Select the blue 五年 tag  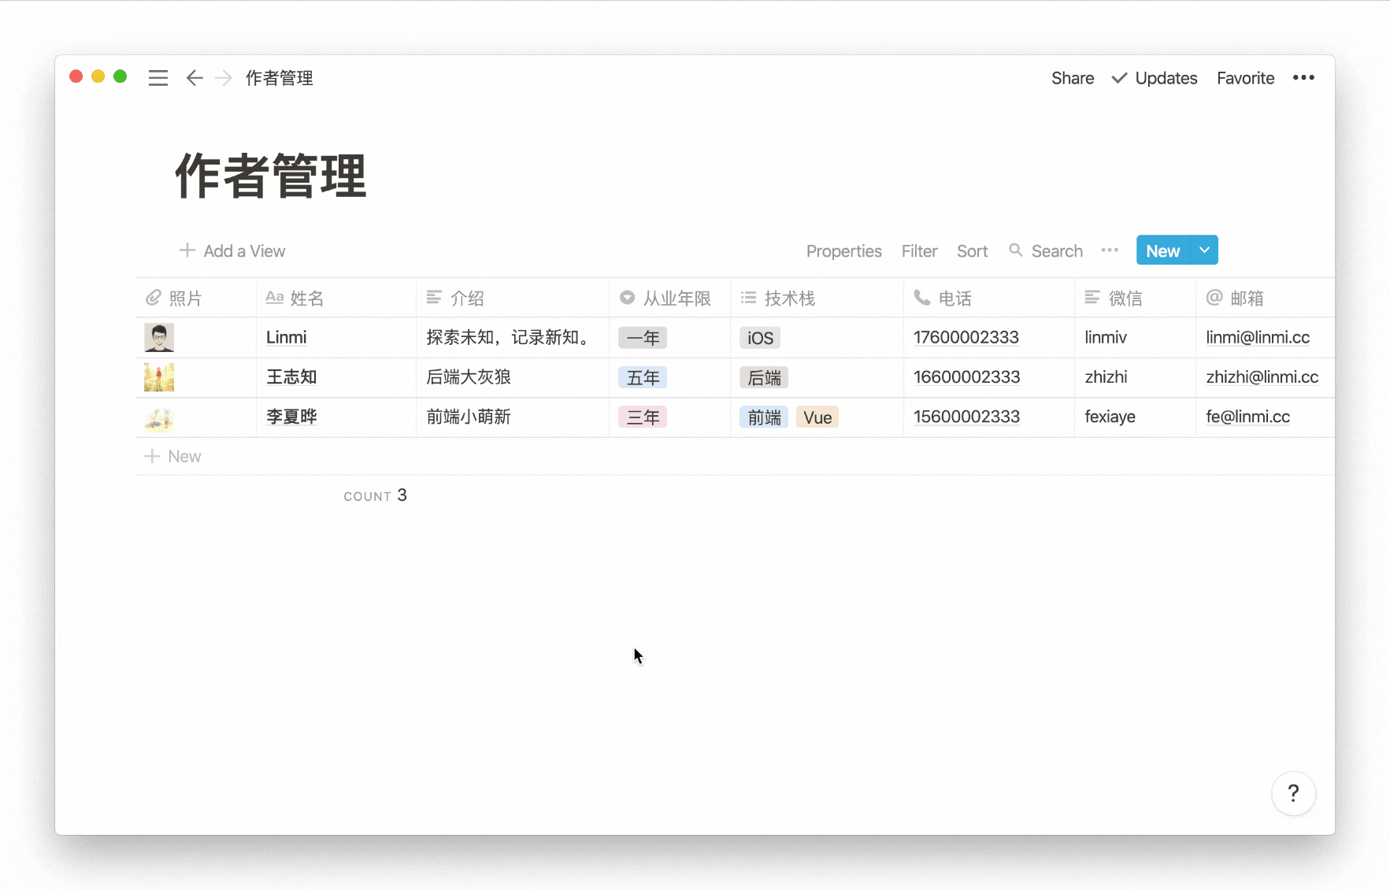[643, 377]
